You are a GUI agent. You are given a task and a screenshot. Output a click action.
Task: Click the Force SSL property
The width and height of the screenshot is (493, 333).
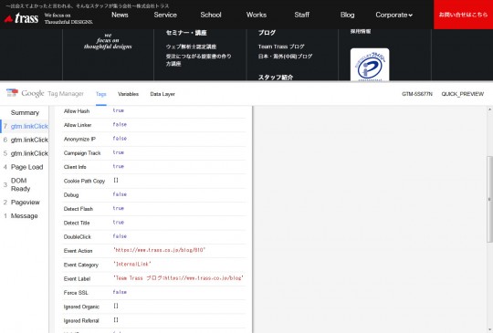pos(76,293)
